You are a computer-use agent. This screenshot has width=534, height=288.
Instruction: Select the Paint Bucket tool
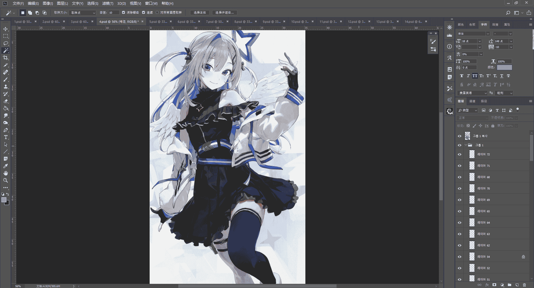pos(6,108)
